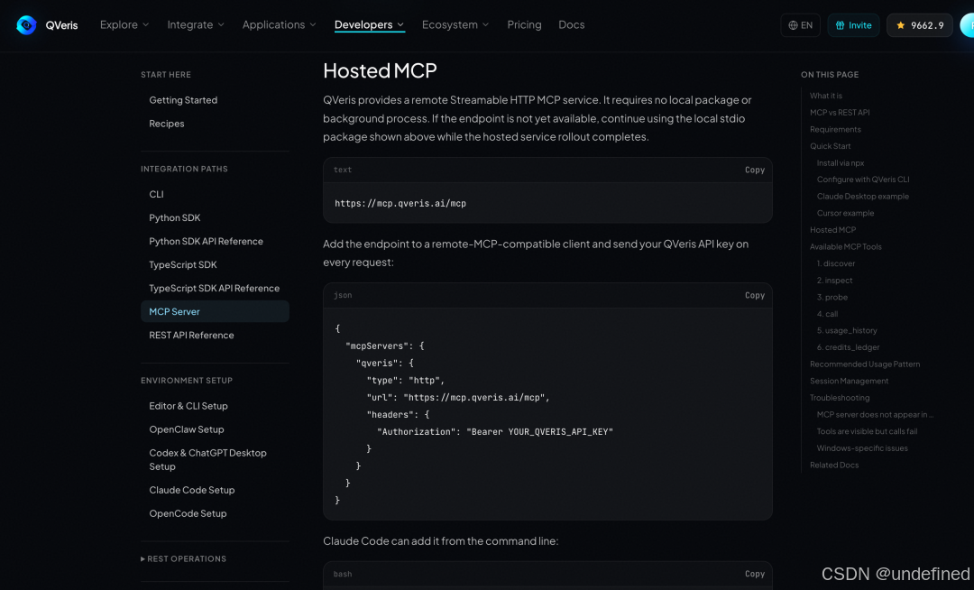Jump to 'MCP vs REST API' section
This screenshot has width=974, height=590.
point(840,113)
